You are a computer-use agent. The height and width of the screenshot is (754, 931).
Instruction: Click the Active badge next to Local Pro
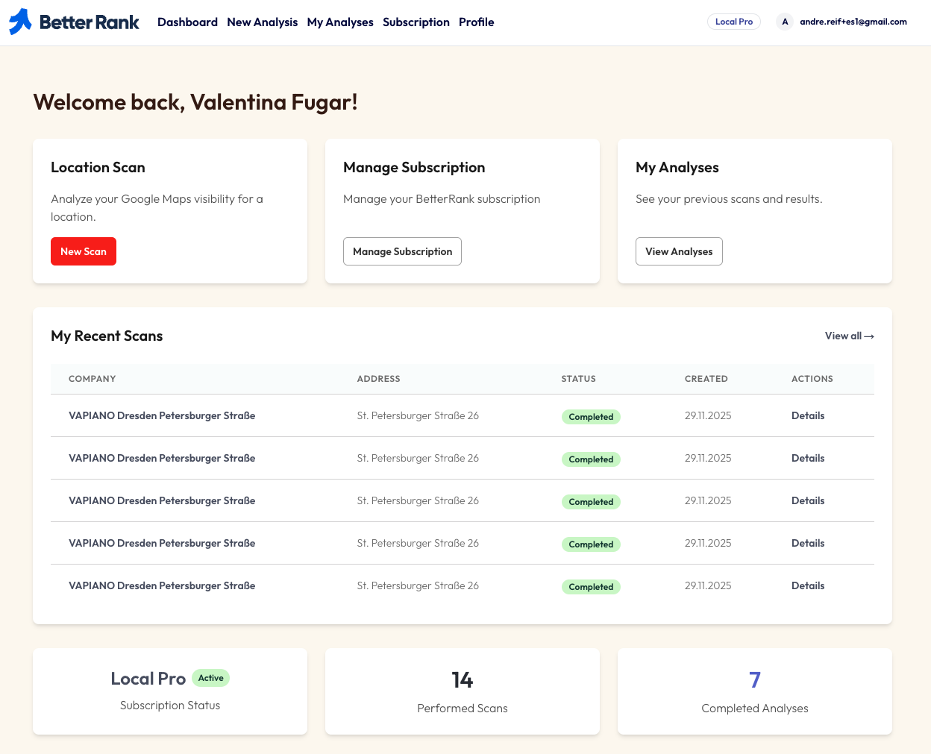tap(211, 678)
